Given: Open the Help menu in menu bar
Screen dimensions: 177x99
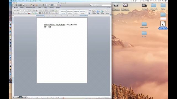Looking at the screenshot, I should coord(40,1).
